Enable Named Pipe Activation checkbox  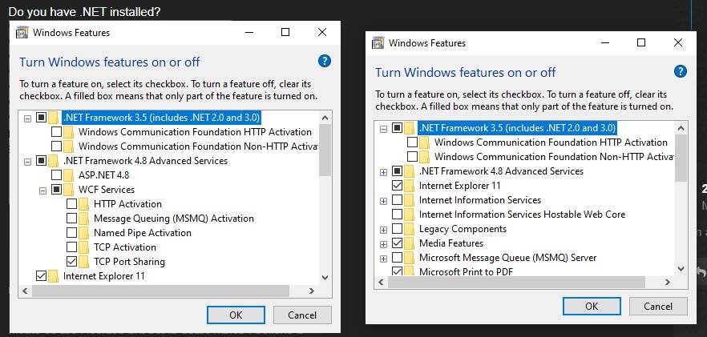tap(71, 233)
